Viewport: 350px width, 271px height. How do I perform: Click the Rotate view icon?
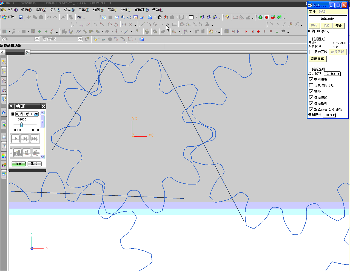coord(129,17)
